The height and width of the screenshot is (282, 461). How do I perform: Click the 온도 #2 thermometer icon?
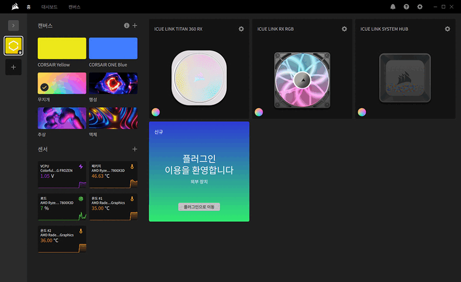click(x=81, y=231)
